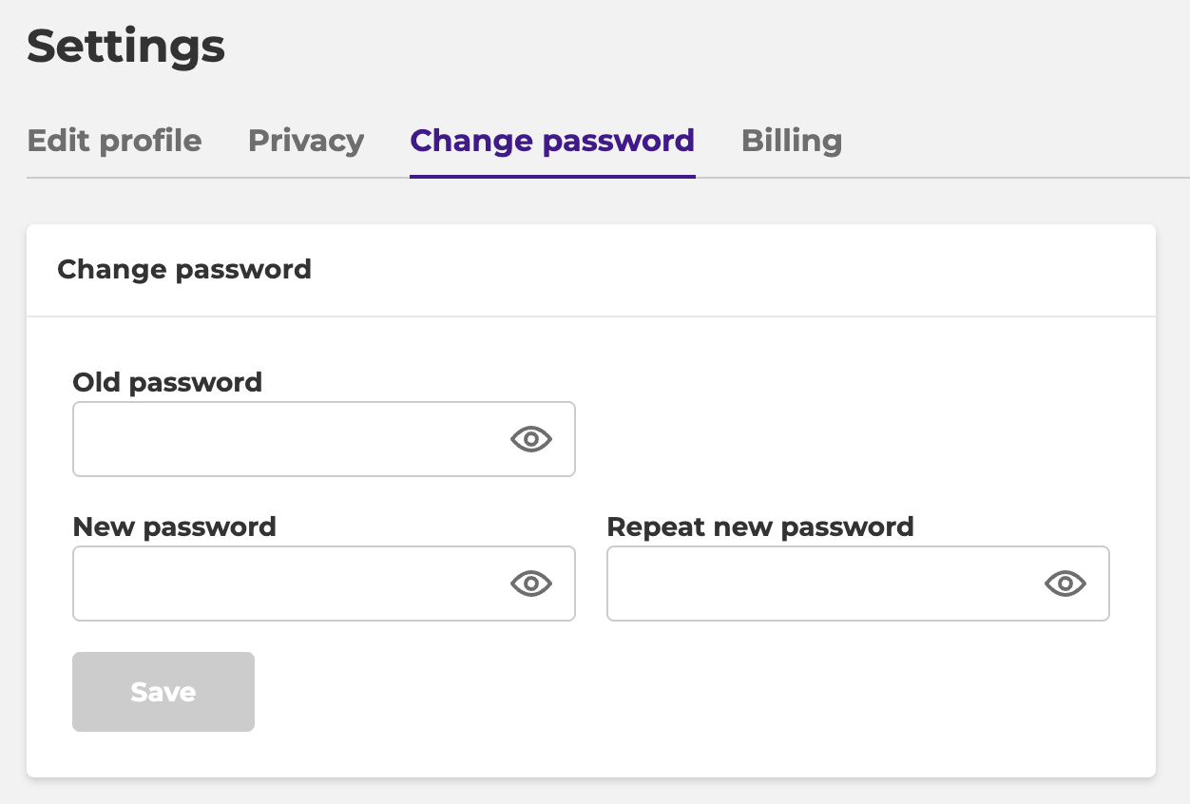This screenshot has height=804, width=1190.
Task: Click the Settings page heading
Action: tap(126, 46)
